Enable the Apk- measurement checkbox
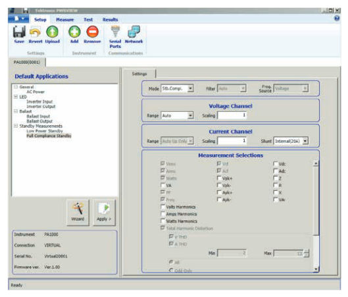 point(219,200)
